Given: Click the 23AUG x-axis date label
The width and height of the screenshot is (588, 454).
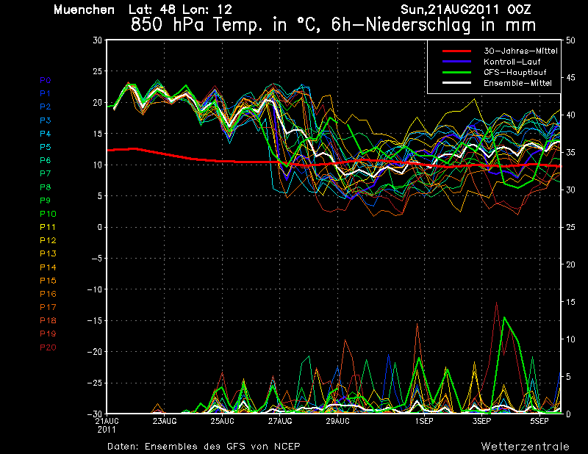Looking at the screenshot, I should (164, 422).
